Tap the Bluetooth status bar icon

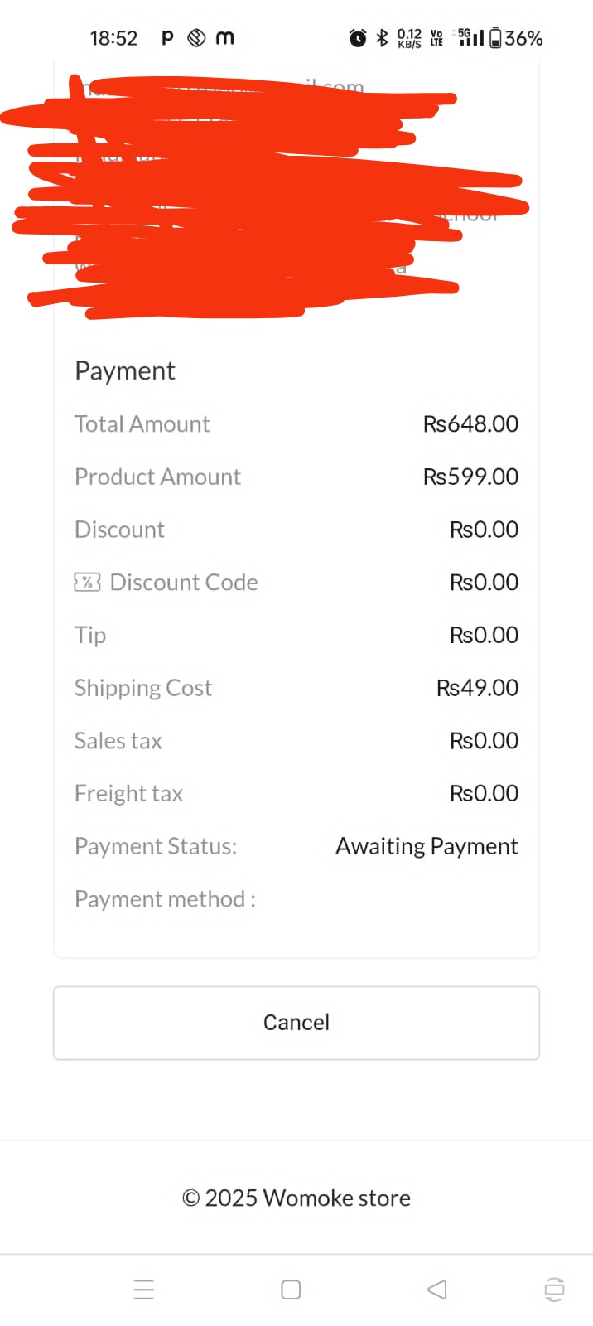tap(382, 38)
